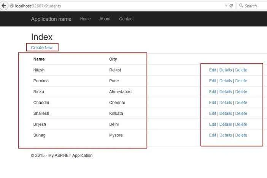
Task: Select the Nilesh name cell
Action: click(39, 70)
